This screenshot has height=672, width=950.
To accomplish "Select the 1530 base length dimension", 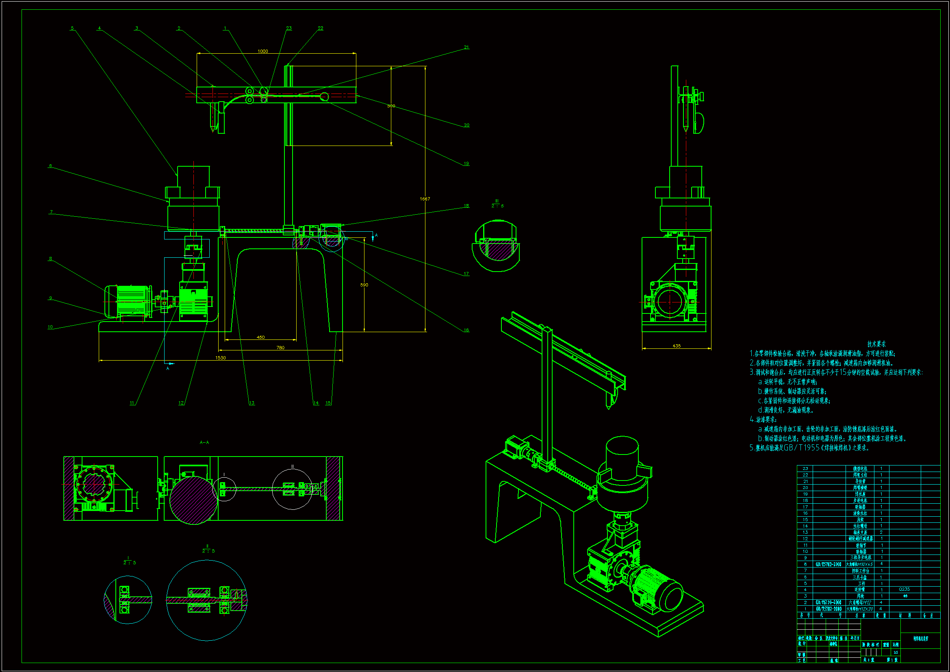I will point(221,358).
